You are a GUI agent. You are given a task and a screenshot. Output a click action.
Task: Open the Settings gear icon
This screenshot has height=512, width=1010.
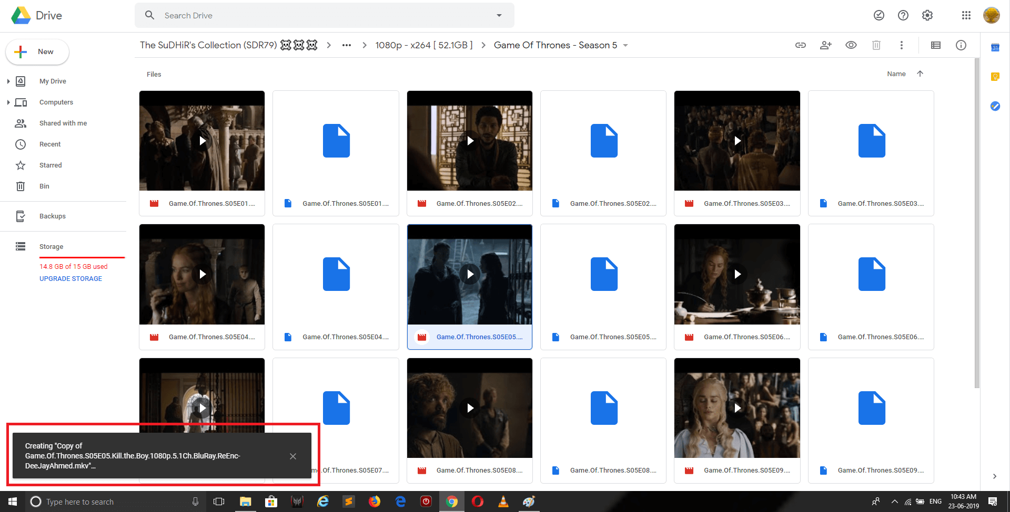click(927, 15)
